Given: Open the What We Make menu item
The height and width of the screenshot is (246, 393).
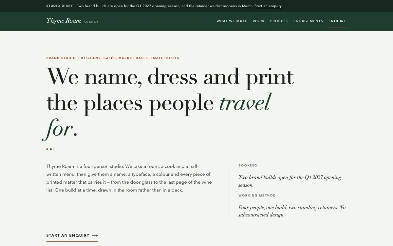Looking at the screenshot, I should coord(232,21).
